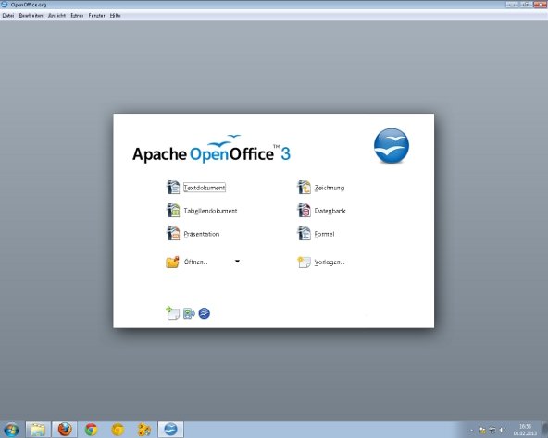Click the Präsentation icon
This screenshot has height=438, width=548.
pyautogui.click(x=173, y=234)
